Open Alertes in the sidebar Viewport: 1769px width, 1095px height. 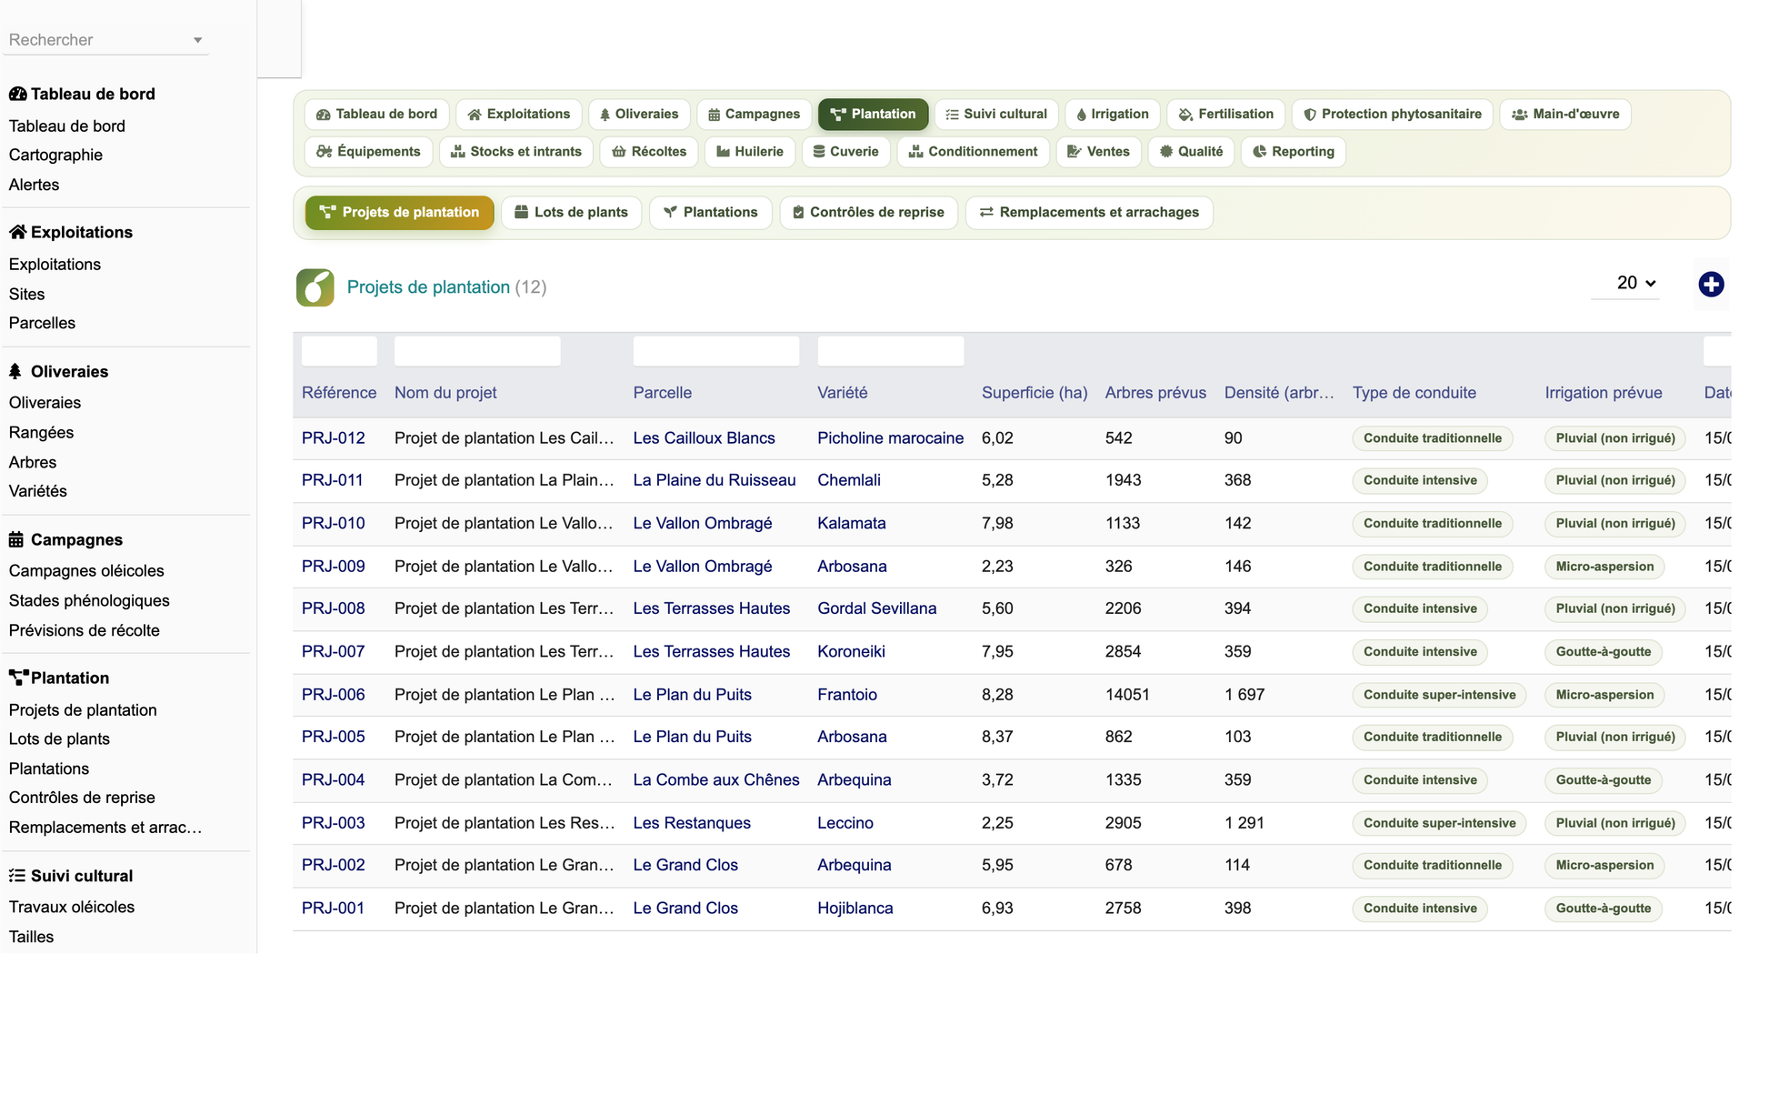pos(35,185)
